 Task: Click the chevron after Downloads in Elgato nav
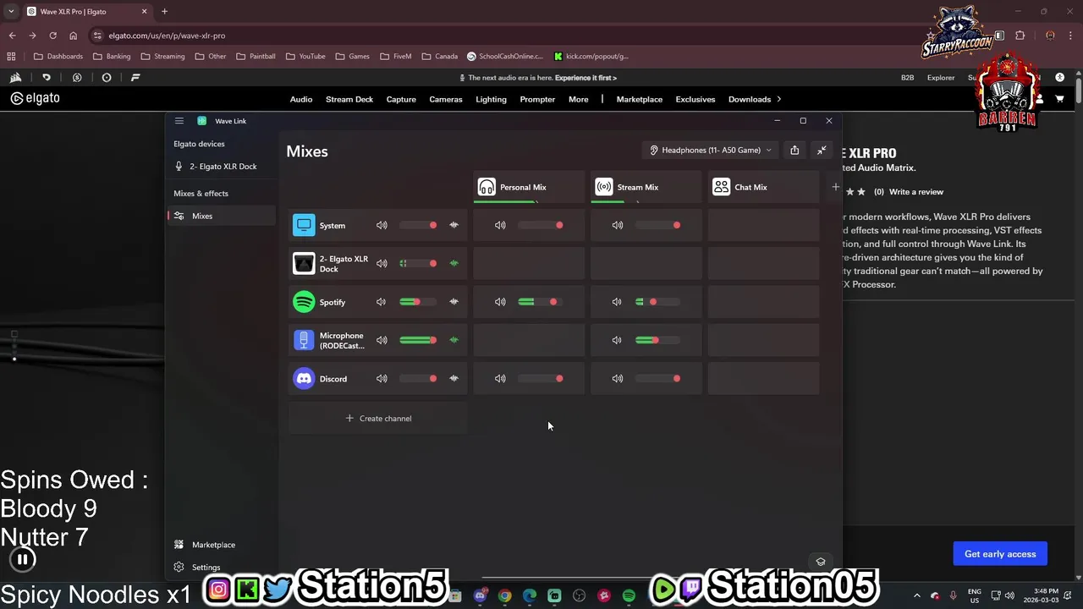(x=778, y=99)
